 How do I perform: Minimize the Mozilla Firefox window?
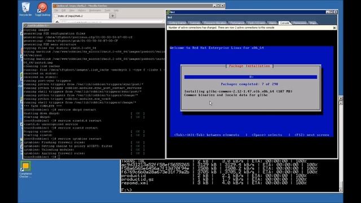click(x=214, y=6)
